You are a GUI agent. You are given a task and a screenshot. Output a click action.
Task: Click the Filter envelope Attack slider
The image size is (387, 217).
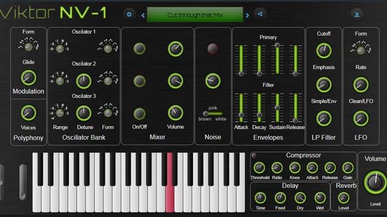241,107
